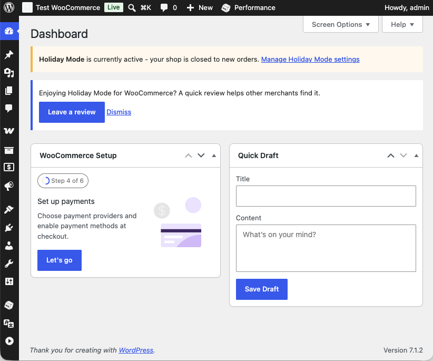433x361 pixels.
Task: Click the search magnifier in admin bar
Action: (132, 8)
